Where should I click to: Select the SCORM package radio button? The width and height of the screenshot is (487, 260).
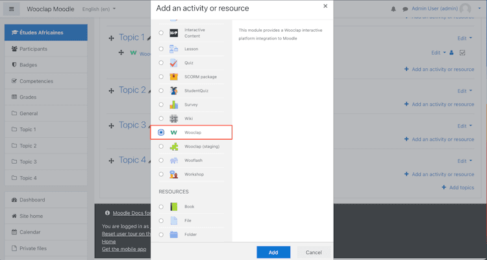[x=161, y=77]
